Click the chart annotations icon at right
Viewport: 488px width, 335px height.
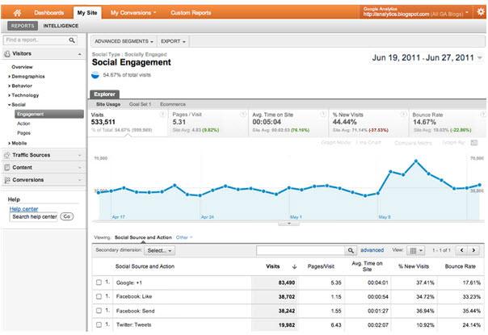tap(474, 143)
